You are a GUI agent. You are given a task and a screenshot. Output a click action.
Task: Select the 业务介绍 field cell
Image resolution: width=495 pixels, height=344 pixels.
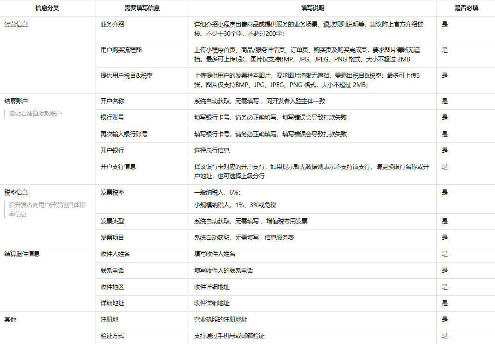click(x=112, y=24)
